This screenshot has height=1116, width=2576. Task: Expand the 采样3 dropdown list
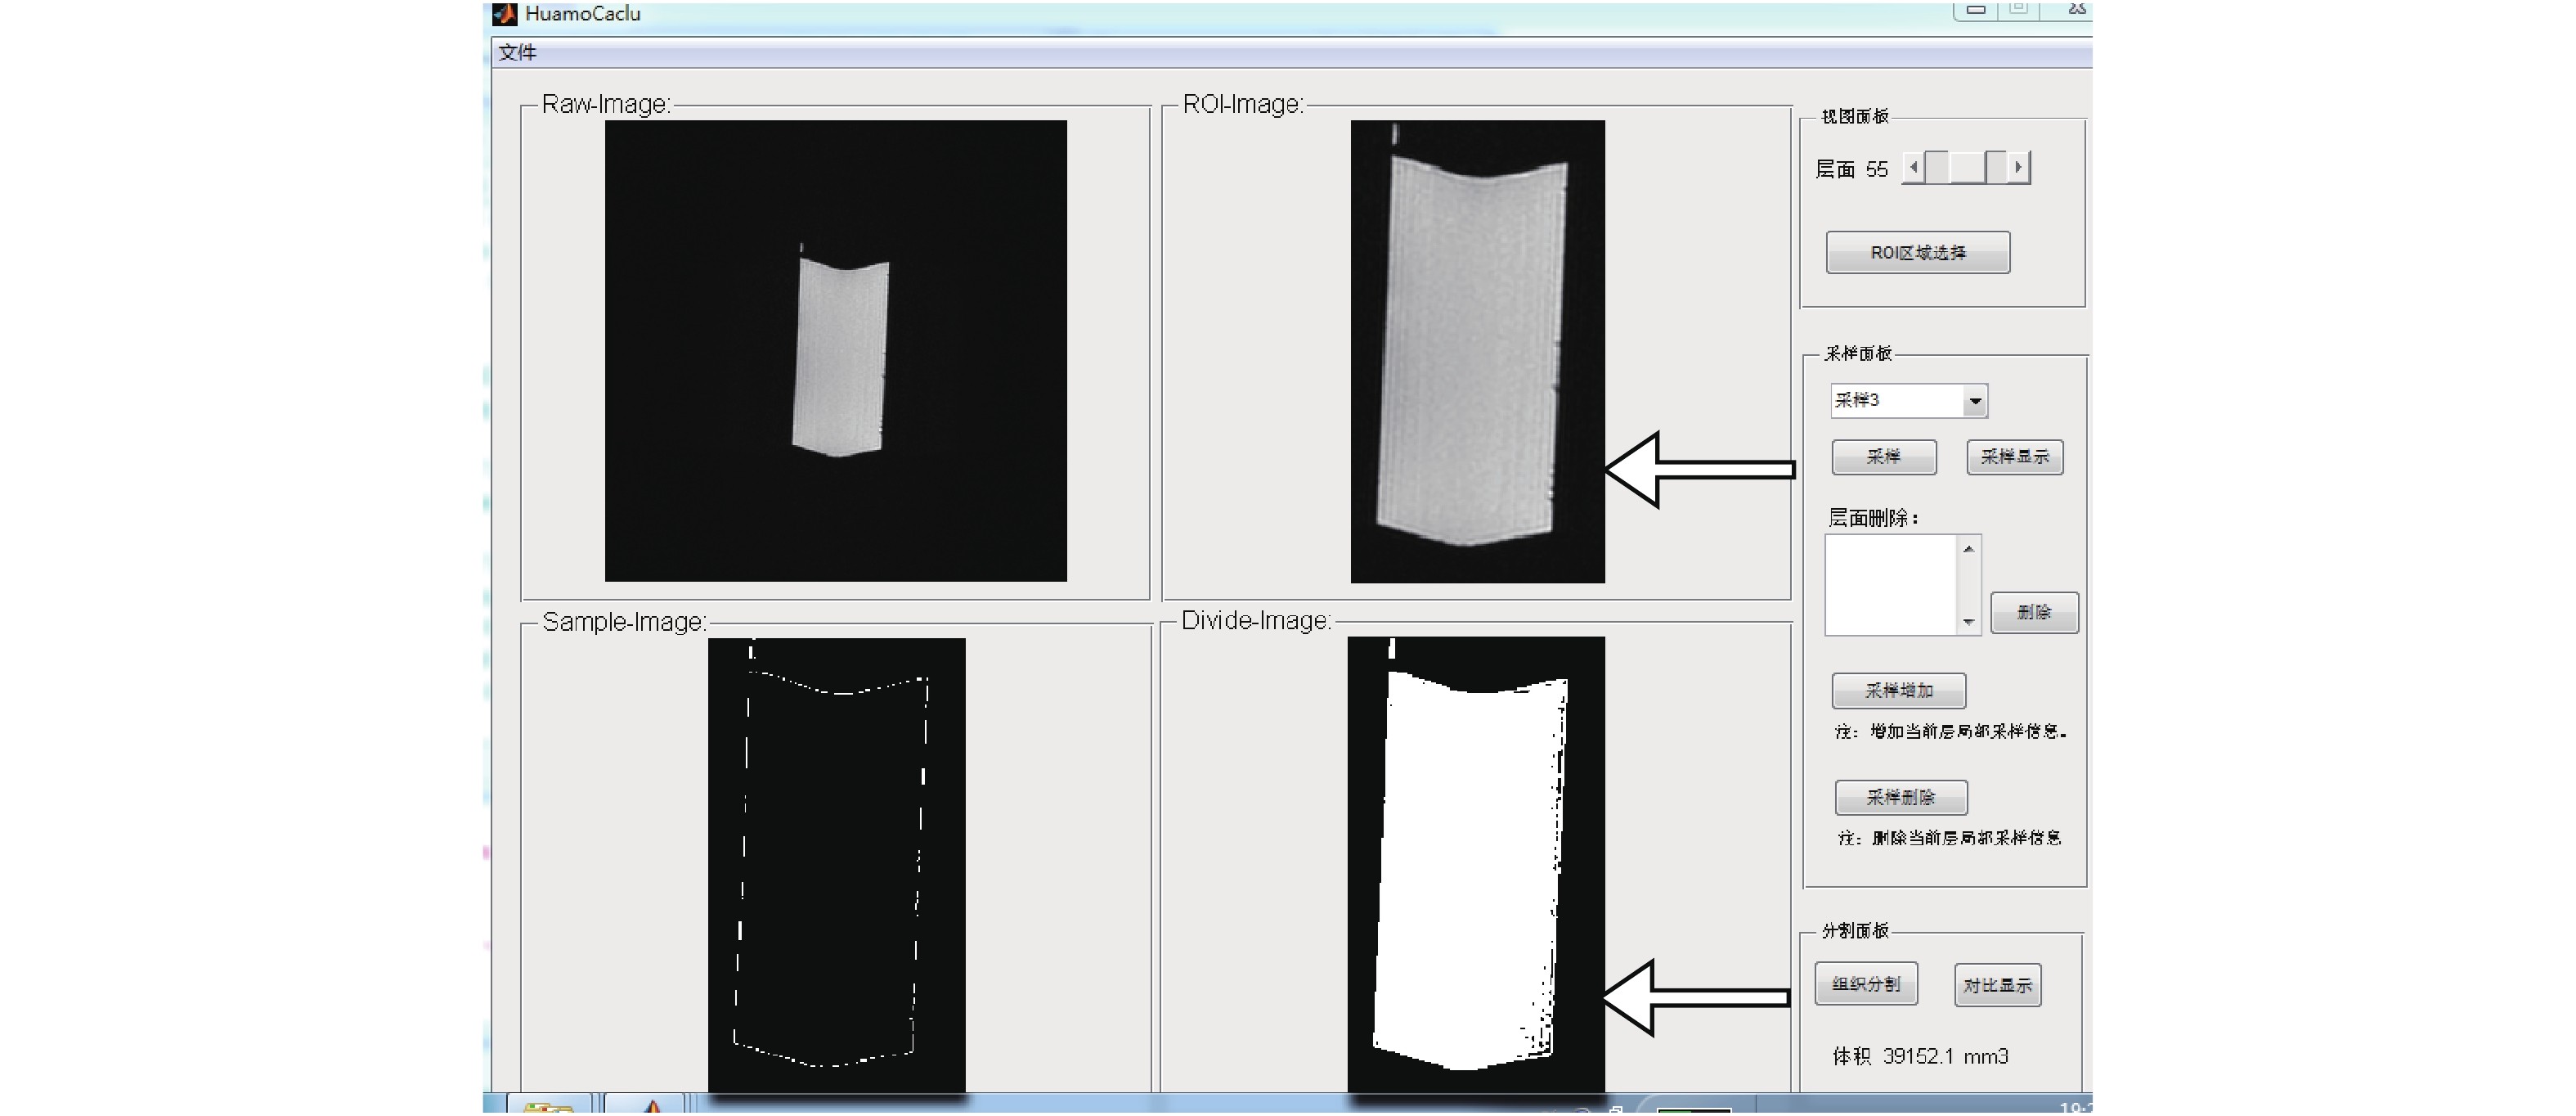[x=1974, y=402]
